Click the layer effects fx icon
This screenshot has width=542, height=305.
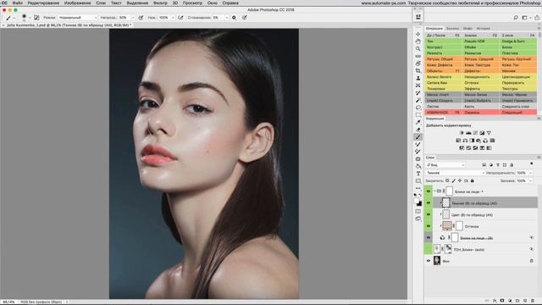coord(495,301)
